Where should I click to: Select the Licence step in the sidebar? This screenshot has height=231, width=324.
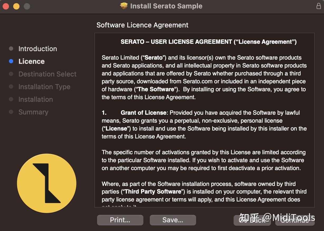(31, 61)
